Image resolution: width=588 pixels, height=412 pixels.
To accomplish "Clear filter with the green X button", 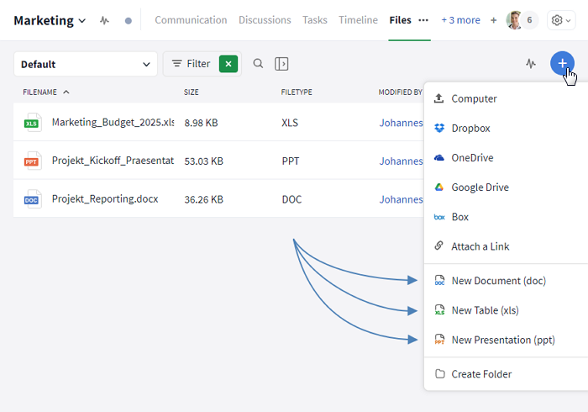I will point(228,64).
